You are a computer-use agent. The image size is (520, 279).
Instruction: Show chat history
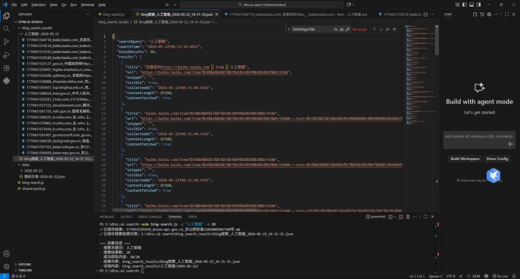[482, 14]
